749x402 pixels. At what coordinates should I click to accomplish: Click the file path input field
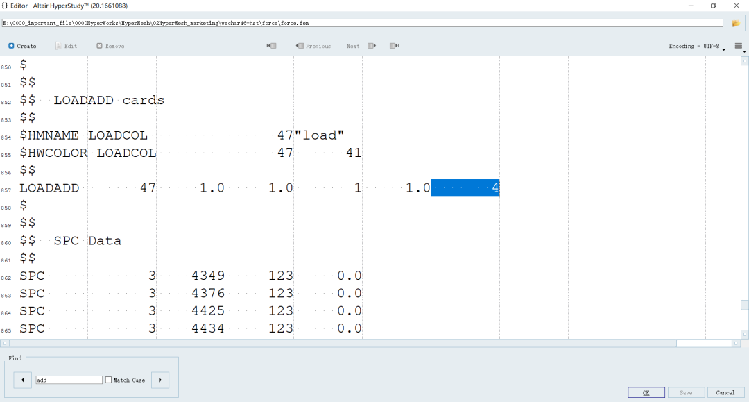tap(362, 23)
